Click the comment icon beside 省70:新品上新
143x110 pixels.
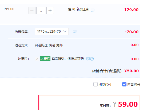93,10
